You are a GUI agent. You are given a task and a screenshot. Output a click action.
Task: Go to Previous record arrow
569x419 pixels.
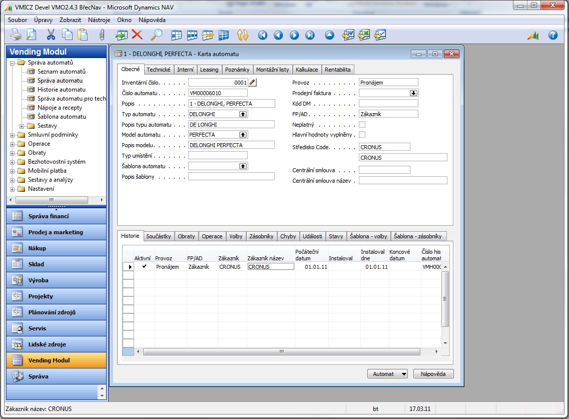click(x=278, y=35)
